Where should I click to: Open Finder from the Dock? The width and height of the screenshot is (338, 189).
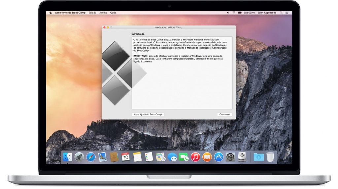67,157
